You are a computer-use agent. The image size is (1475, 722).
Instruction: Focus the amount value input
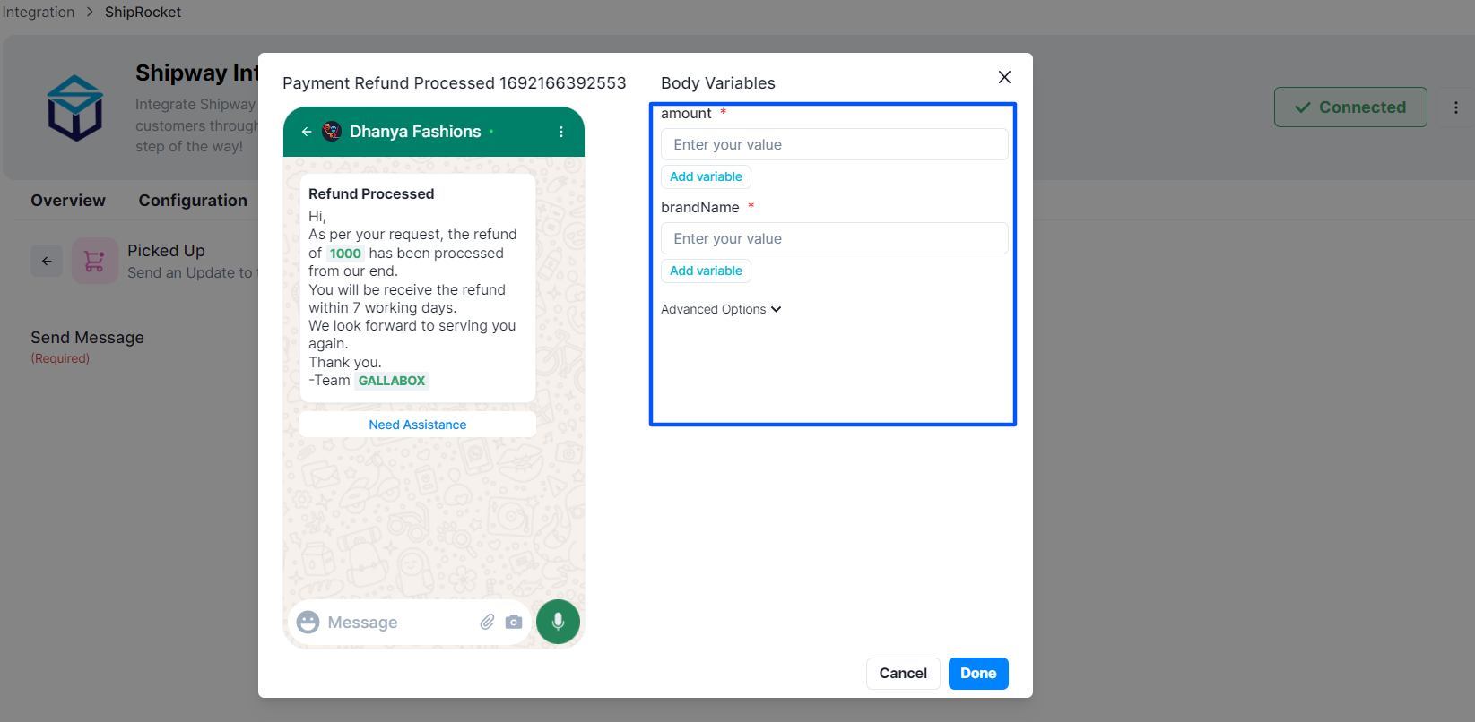835,144
